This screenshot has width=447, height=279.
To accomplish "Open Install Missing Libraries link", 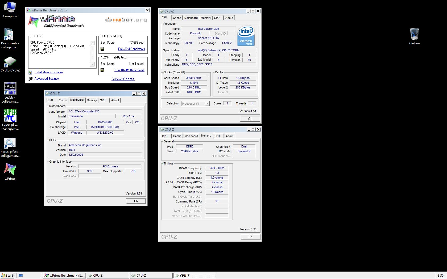I will (49, 72).
